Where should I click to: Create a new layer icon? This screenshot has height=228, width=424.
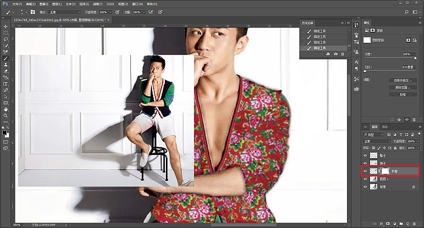(408, 224)
